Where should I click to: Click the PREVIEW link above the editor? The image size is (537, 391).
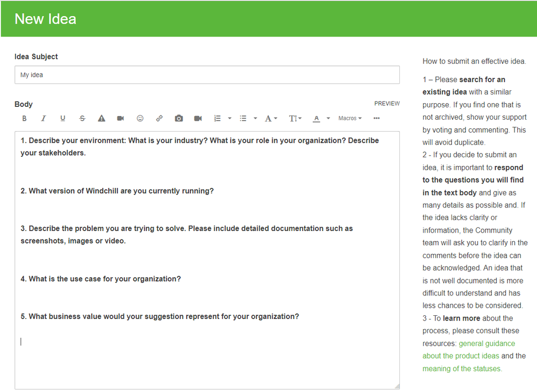tap(387, 103)
